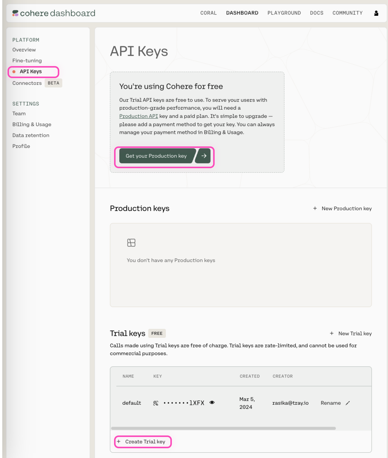Switch to the Playground tab
The image size is (388, 458).
click(x=284, y=13)
